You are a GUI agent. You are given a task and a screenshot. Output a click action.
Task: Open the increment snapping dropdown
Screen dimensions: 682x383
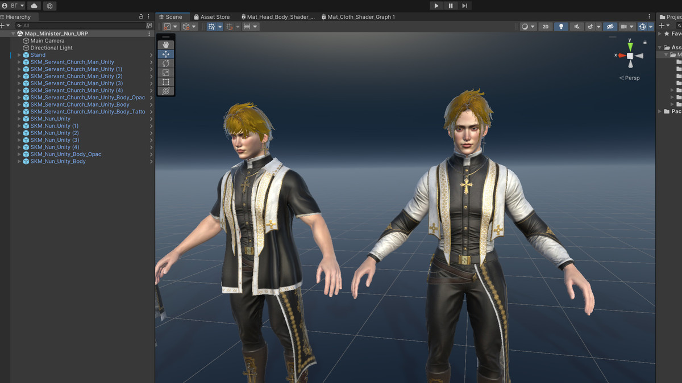coord(251,27)
